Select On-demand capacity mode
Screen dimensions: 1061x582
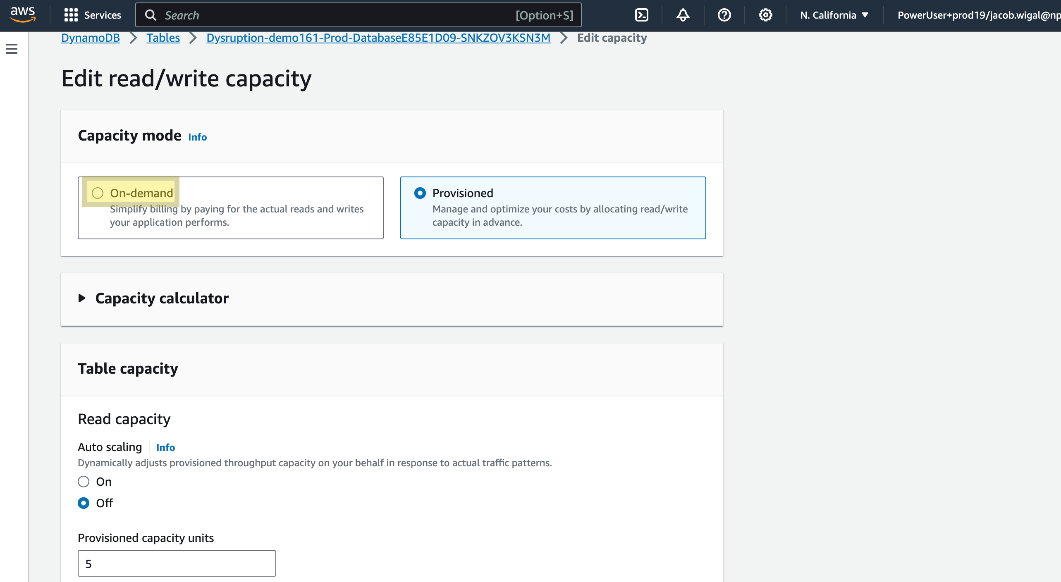[98, 193]
